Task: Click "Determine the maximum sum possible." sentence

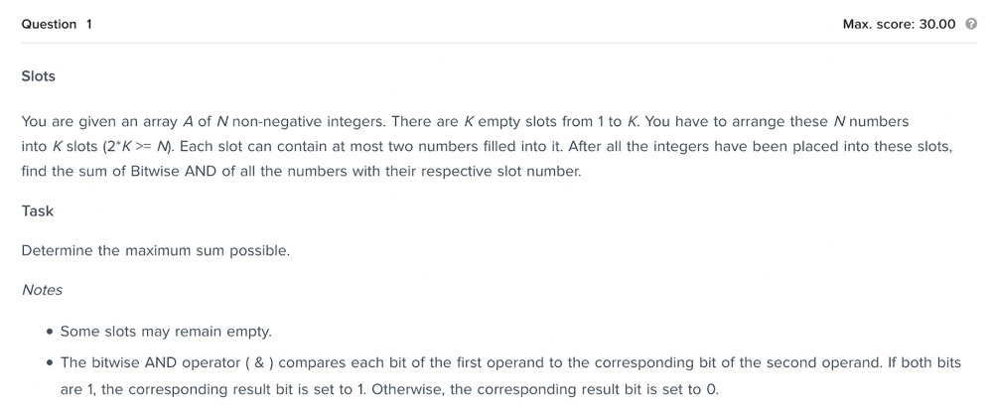Action: 156,251
